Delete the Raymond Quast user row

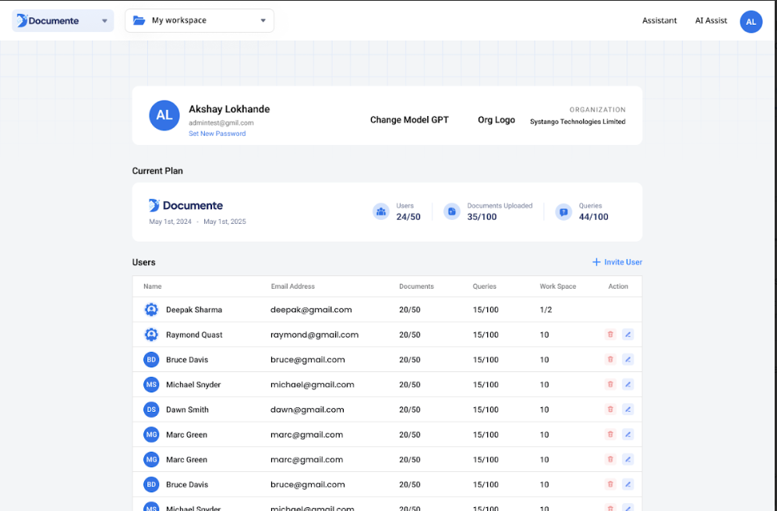click(610, 335)
